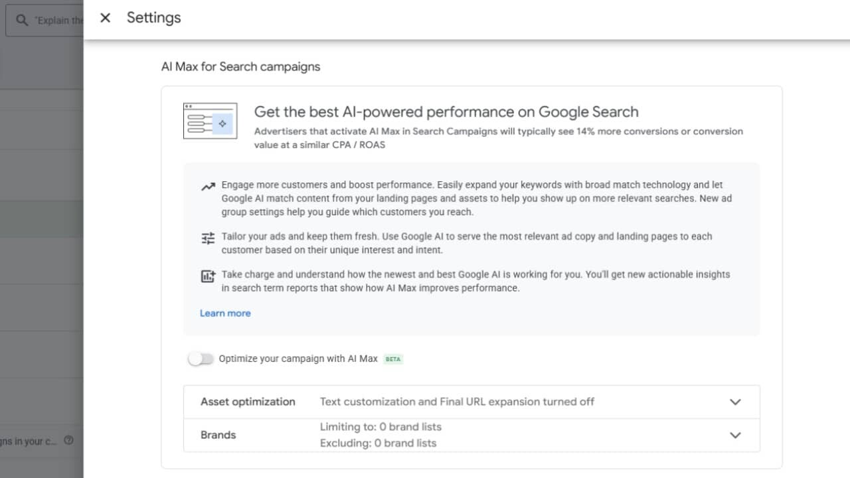Open the Learn more link

pos(225,313)
